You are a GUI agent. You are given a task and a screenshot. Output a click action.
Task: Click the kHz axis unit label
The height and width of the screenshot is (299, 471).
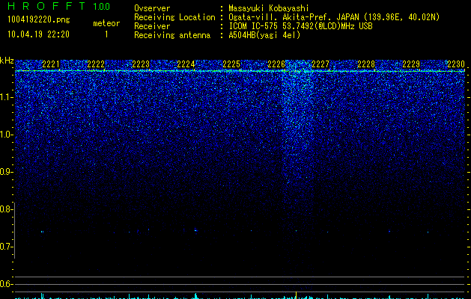coord(7,61)
